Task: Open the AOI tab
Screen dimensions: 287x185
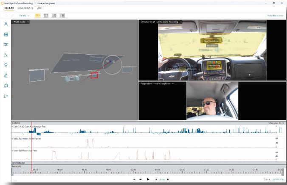Action: [39, 8]
